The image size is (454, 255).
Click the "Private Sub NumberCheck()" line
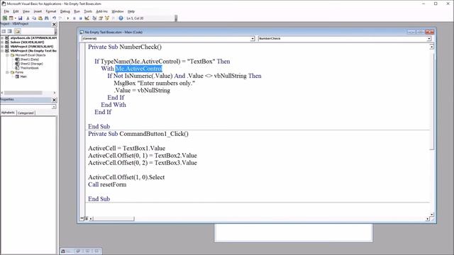pyautogui.click(x=125, y=47)
